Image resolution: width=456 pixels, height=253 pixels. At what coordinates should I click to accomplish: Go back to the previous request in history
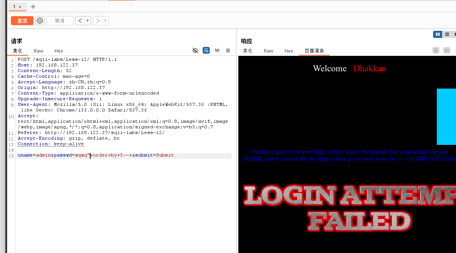tap(80, 21)
